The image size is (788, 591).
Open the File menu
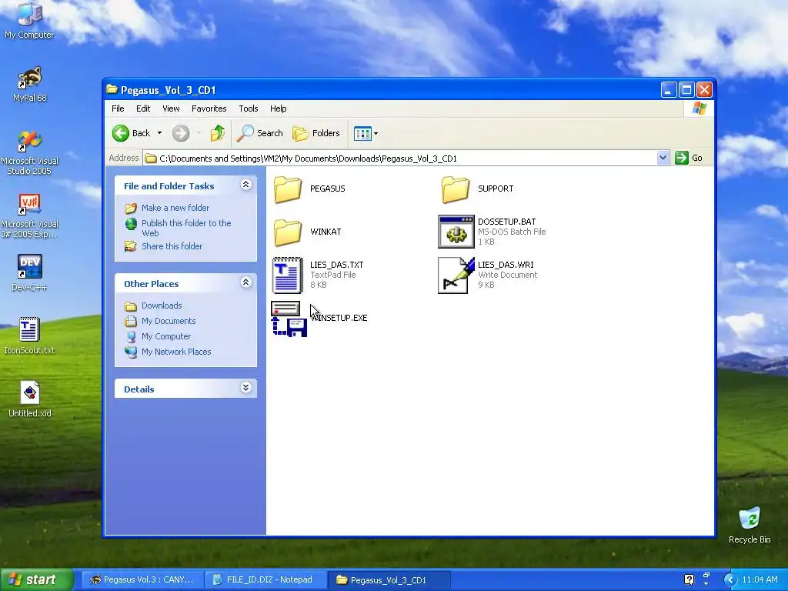(118, 109)
